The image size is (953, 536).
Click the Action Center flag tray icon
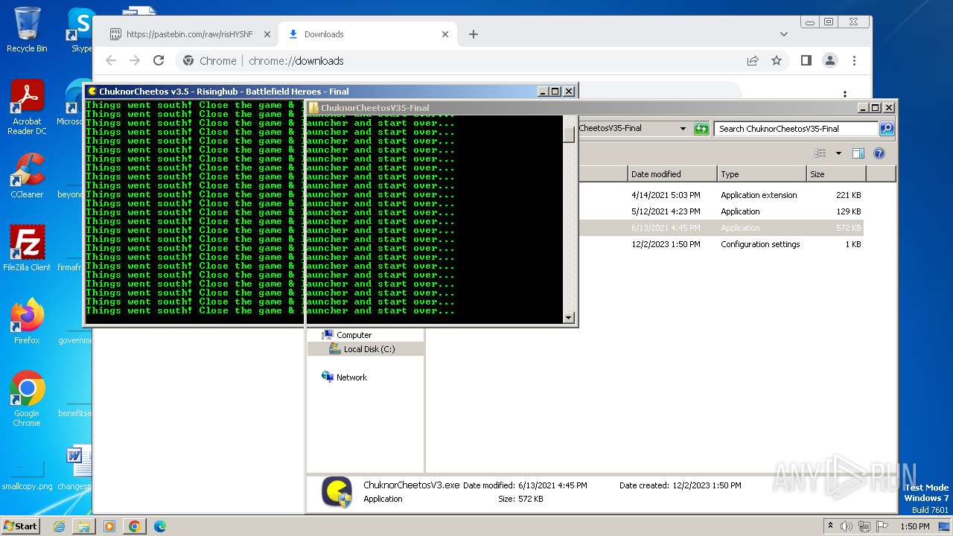click(x=882, y=526)
